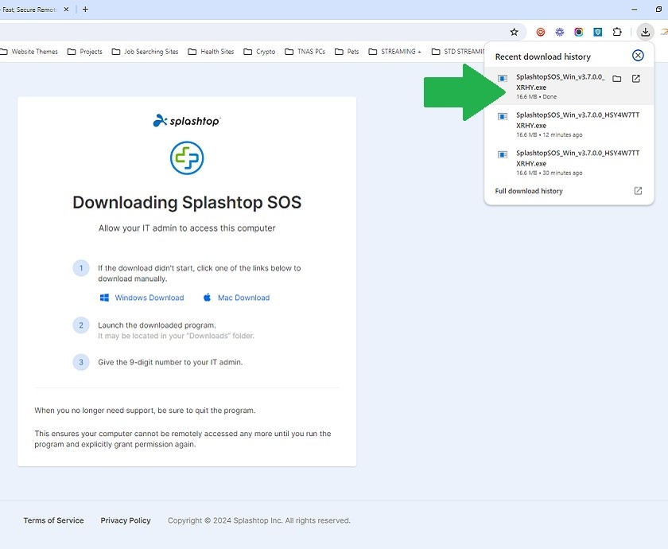The width and height of the screenshot is (668, 549).
Task: Click the Splashtop SOS cross emblem
Action: [x=187, y=158]
